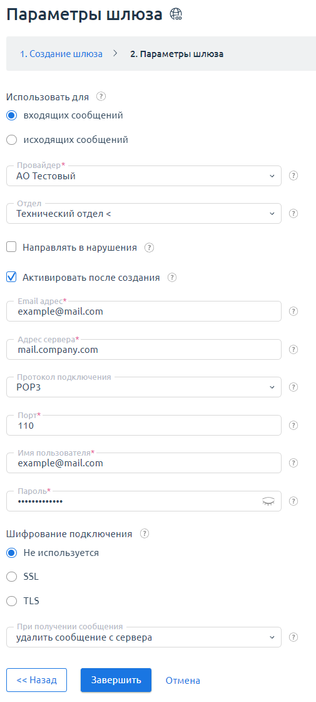Show password with the eye icon
Screen dimensions: 316x702
click(x=268, y=501)
